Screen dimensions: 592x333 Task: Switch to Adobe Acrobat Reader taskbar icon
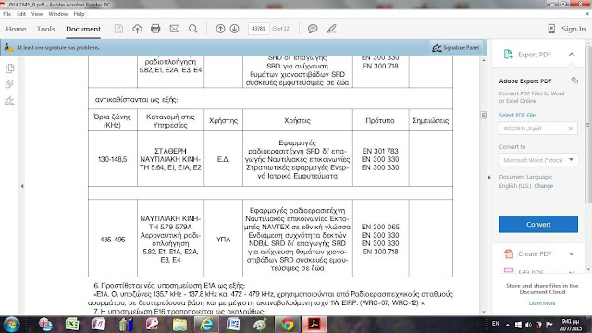(x=314, y=325)
